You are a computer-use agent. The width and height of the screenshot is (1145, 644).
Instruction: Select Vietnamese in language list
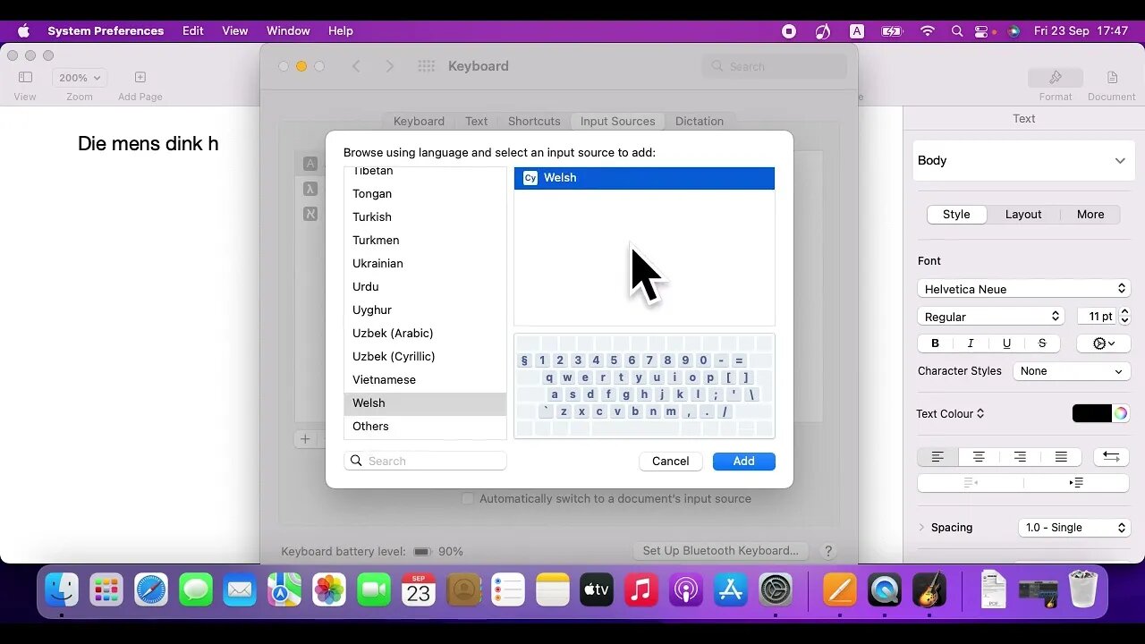(425, 380)
